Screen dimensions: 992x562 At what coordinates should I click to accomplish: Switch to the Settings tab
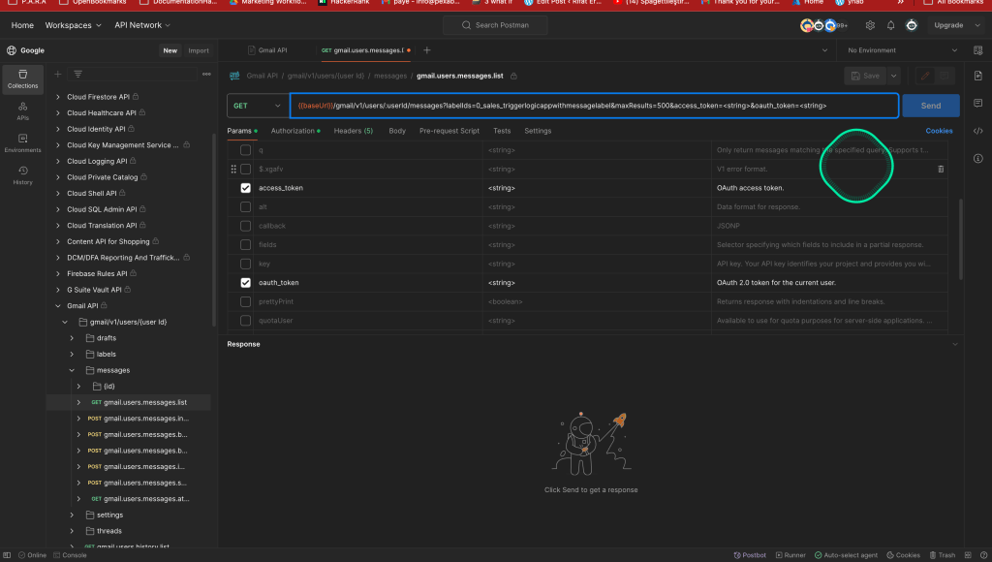[537, 131]
